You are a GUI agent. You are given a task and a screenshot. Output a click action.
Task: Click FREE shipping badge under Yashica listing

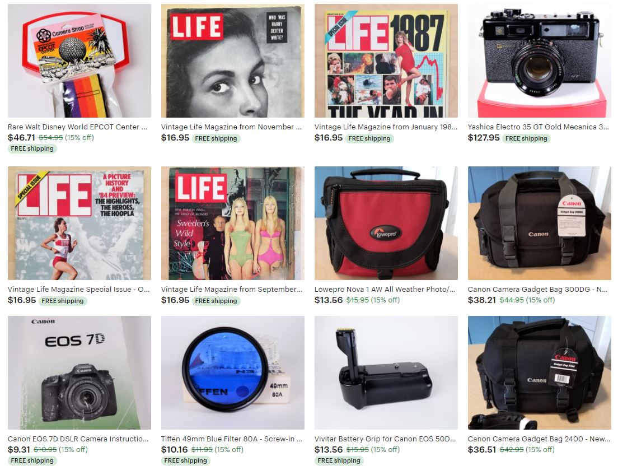tap(526, 138)
